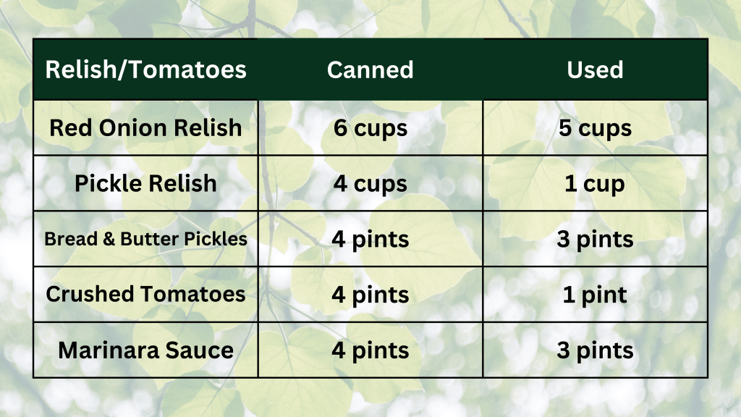Screen dimensions: 741x417
Task: Click the Relish/Tomatoes column header
Action: coord(145,69)
